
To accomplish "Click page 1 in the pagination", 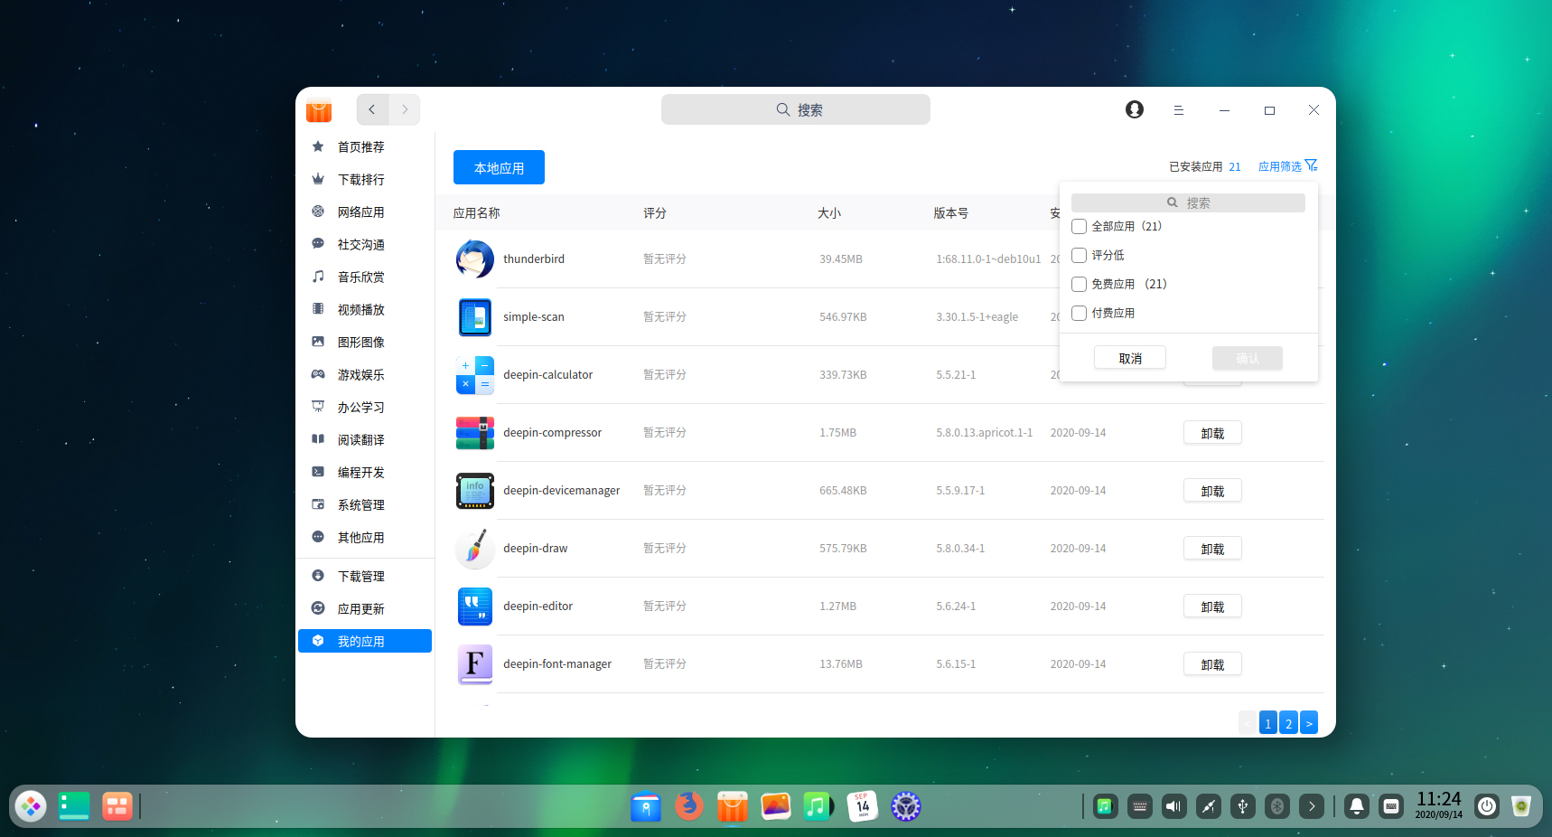I will (x=1268, y=723).
